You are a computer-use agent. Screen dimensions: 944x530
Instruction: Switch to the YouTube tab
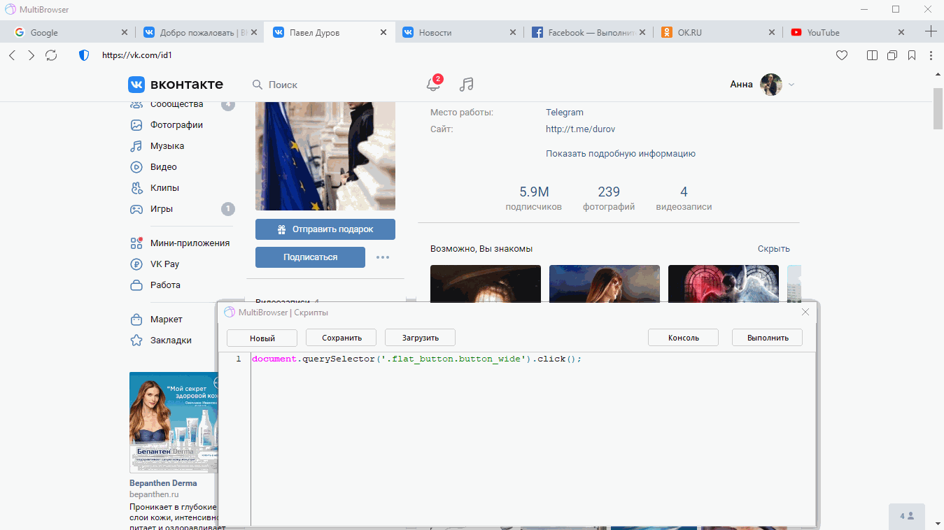824,31
